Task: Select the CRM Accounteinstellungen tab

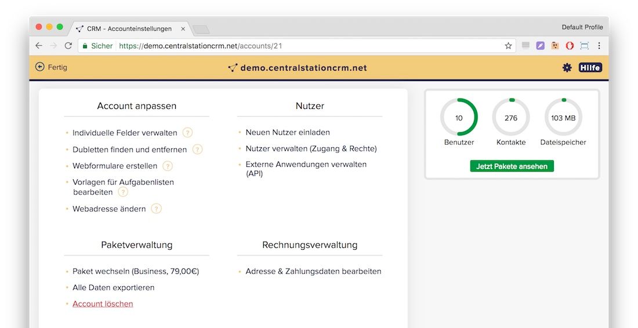Action: tap(129, 28)
